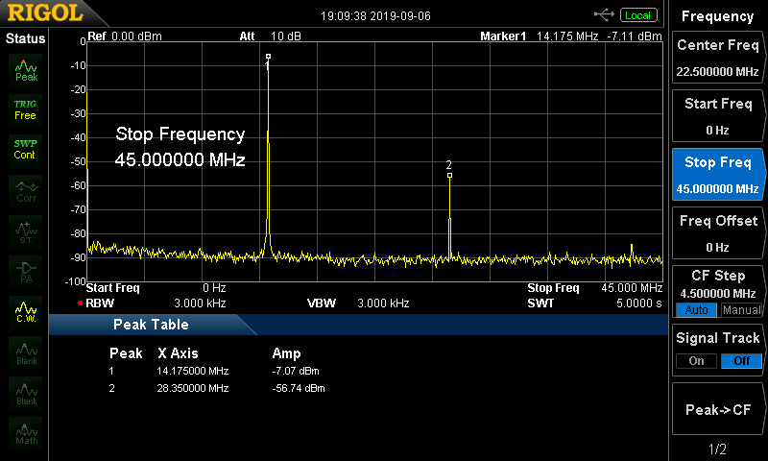Click the Corr correction status icon
Image resolution: width=768 pixels, height=461 pixels.
tap(26, 189)
